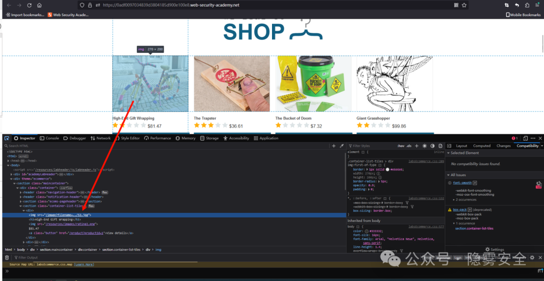Add a new CSS rule
The height and width of the screenshot is (281, 544).
click(x=417, y=146)
